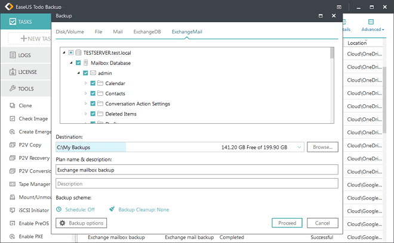Expand Conversation Action Settings folder
The width and height of the screenshot is (394, 243).
coord(86,104)
